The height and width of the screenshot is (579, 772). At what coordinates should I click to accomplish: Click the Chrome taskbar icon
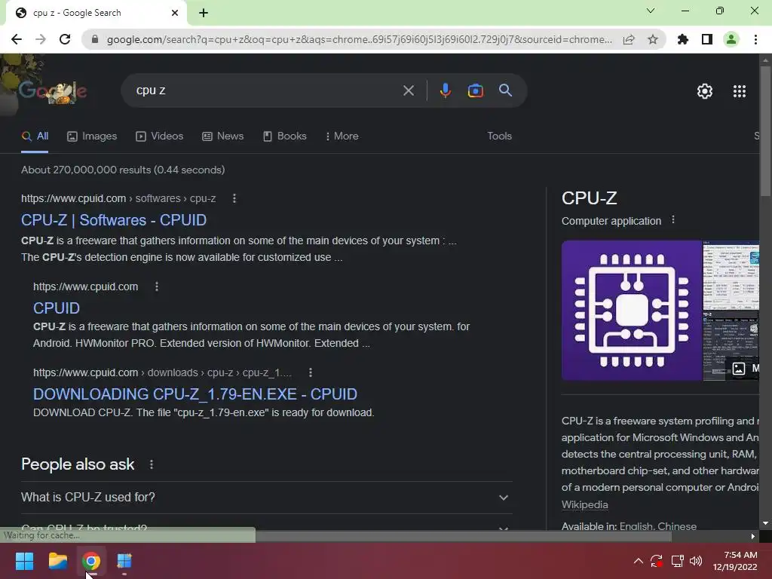point(91,561)
